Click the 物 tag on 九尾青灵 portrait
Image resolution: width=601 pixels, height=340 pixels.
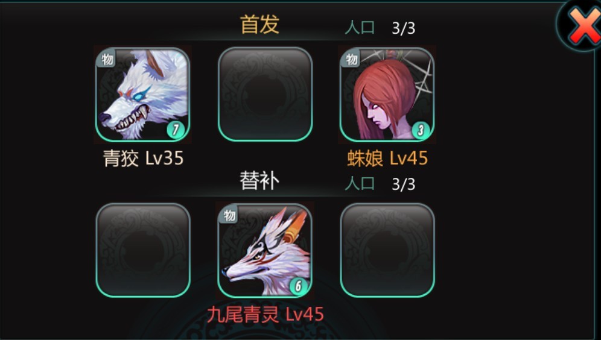[229, 215]
